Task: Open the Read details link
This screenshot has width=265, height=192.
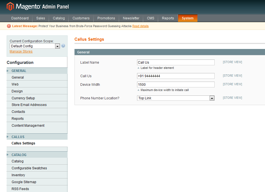Action: [x=140, y=26]
